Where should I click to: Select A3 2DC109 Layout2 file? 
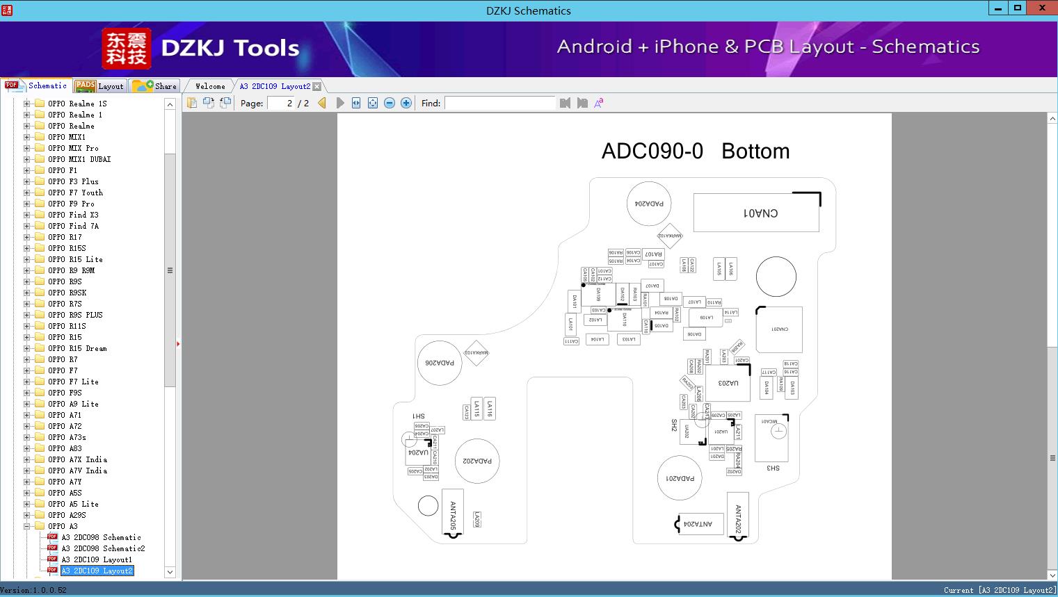(97, 571)
